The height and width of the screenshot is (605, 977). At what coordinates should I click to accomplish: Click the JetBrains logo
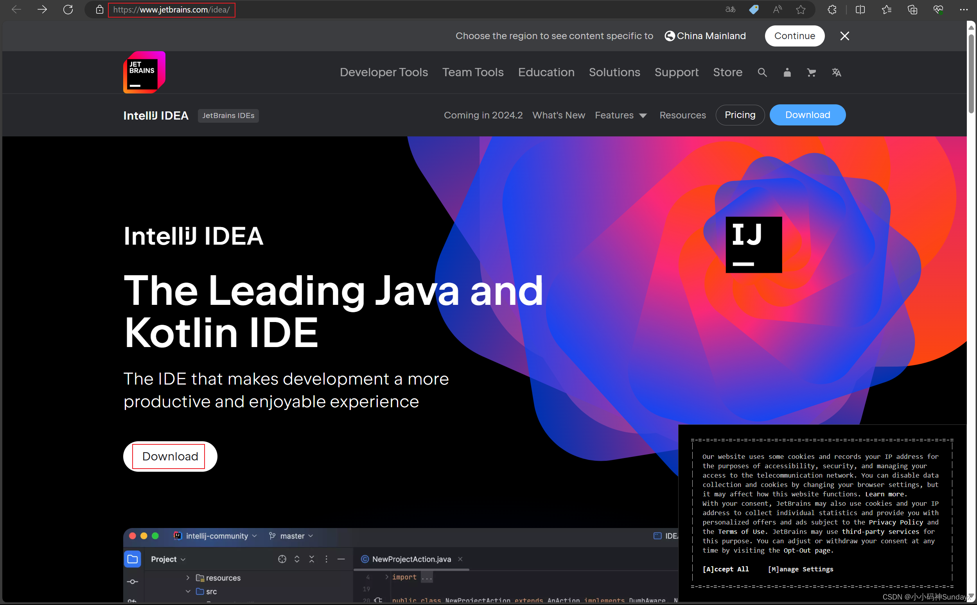pyautogui.click(x=144, y=72)
